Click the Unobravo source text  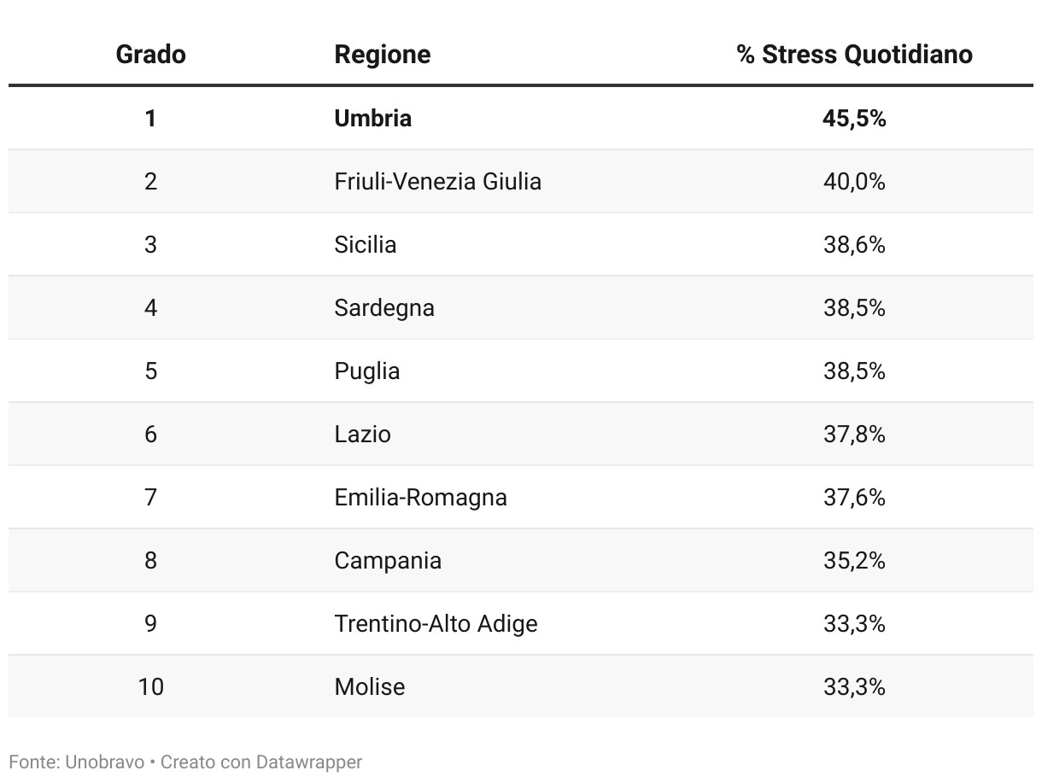coord(104,762)
